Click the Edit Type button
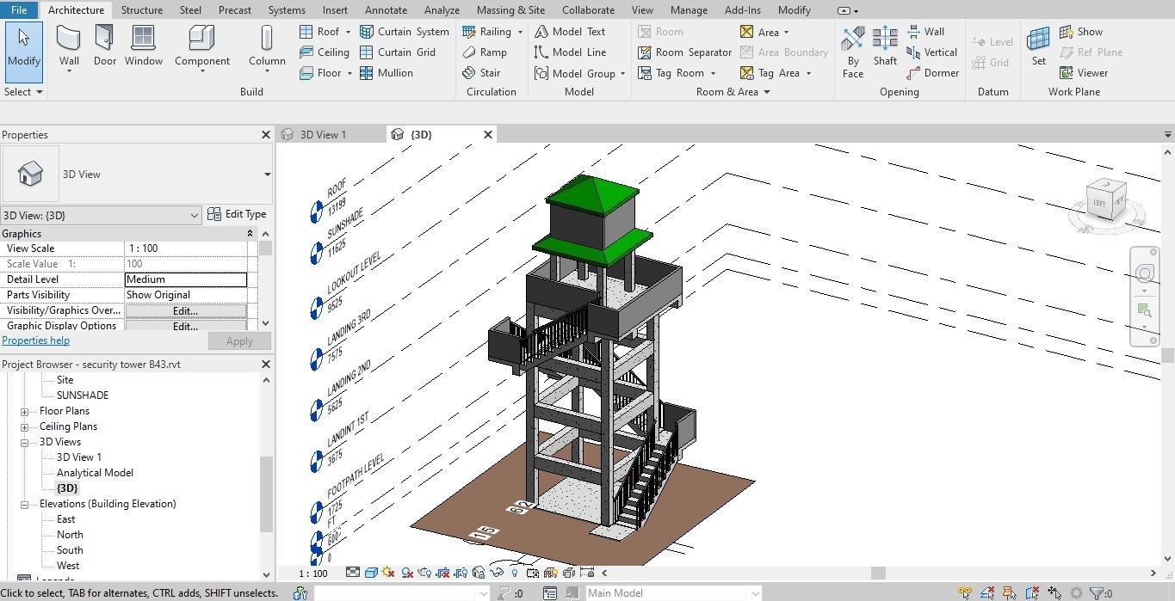Image resolution: width=1175 pixels, height=601 pixels. (238, 213)
